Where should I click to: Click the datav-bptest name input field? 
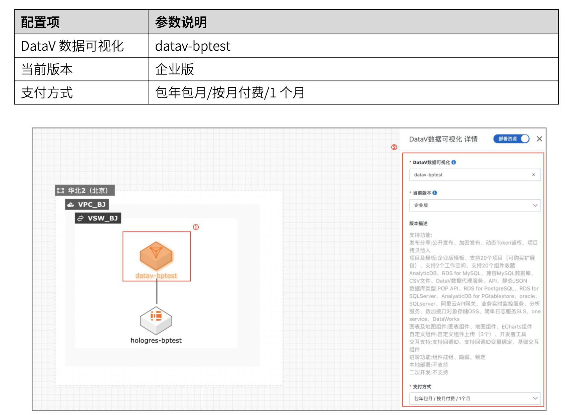(475, 175)
